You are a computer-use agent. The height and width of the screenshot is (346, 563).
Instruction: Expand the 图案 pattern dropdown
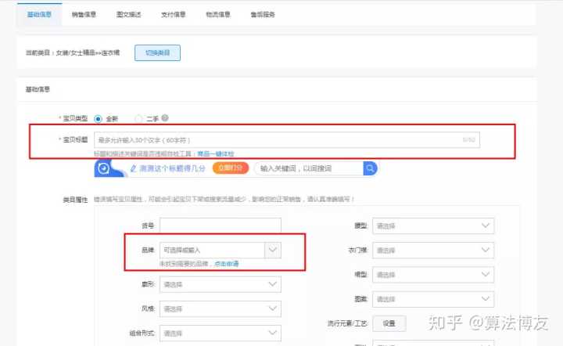432,299
